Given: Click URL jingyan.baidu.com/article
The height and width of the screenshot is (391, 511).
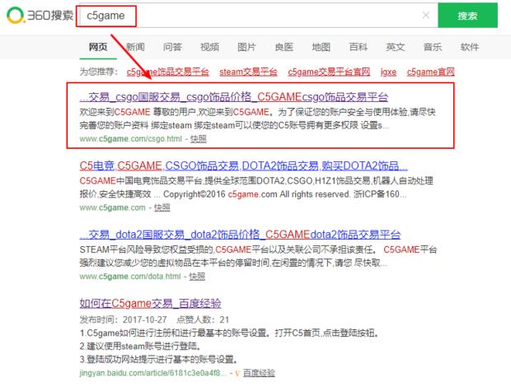Looking at the screenshot, I should 152,373.
